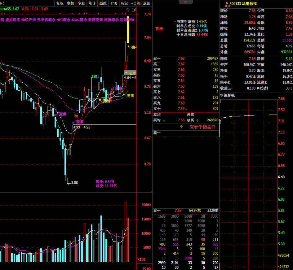This screenshot has height=270, width=293.
Task: Click the x100 volume scale label
Action: tap(141, 259)
